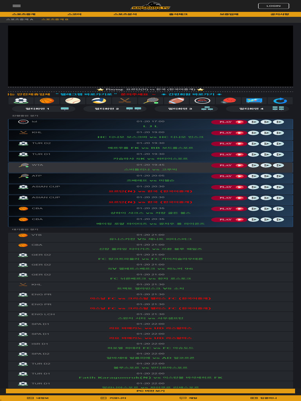Select the VTB 21:00 upcoming match row
The height and width of the screenshot is (401, 301).
tap(150, 237)
